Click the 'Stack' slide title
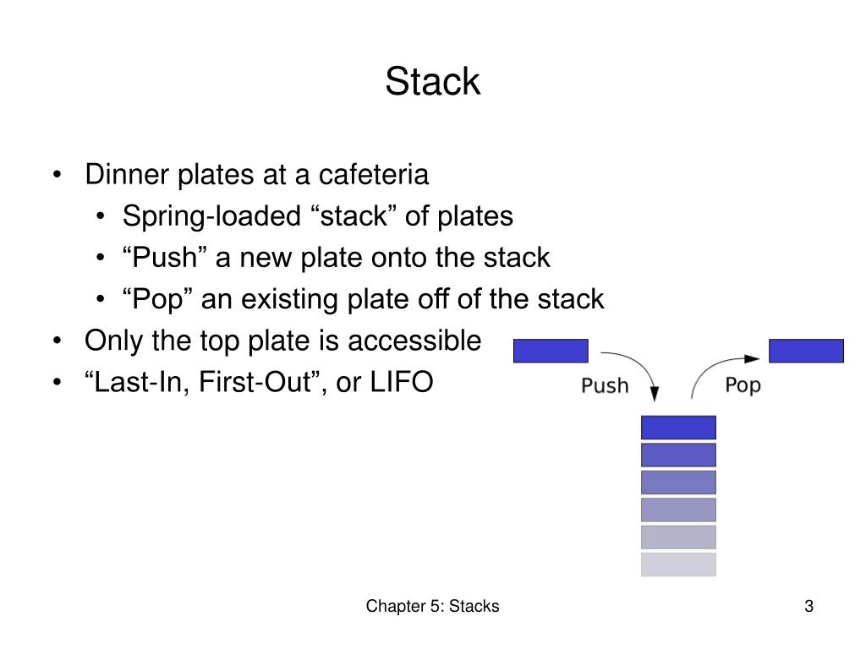Screen dimensions: 866x649 point(432,82)
